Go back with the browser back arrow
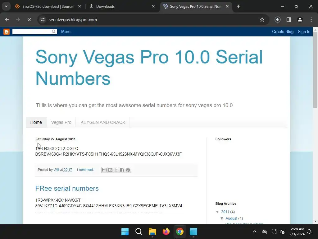 tap(7, 20)
